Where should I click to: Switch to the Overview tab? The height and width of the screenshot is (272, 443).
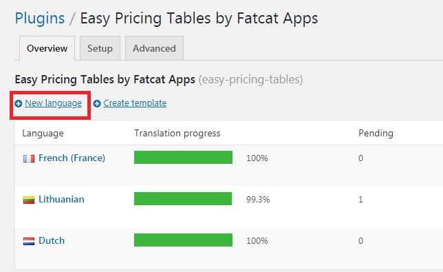tap(47, 48)
